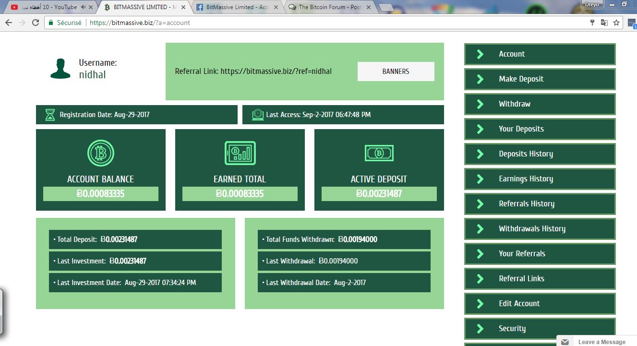Click the Account Balance bitcoin coin icon
Viewport: 637px width, 346px height.
pos(101,153)
